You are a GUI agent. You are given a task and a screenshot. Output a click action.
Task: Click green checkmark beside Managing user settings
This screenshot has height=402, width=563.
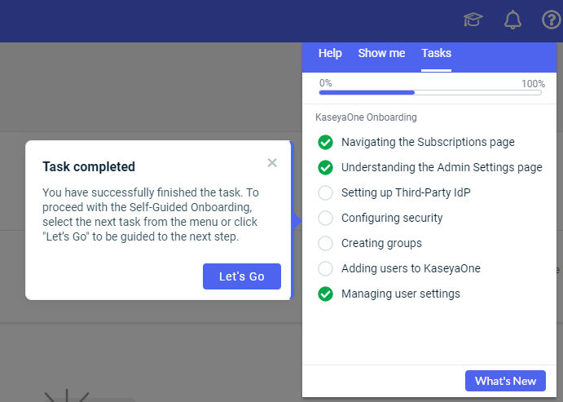point(325,294)
